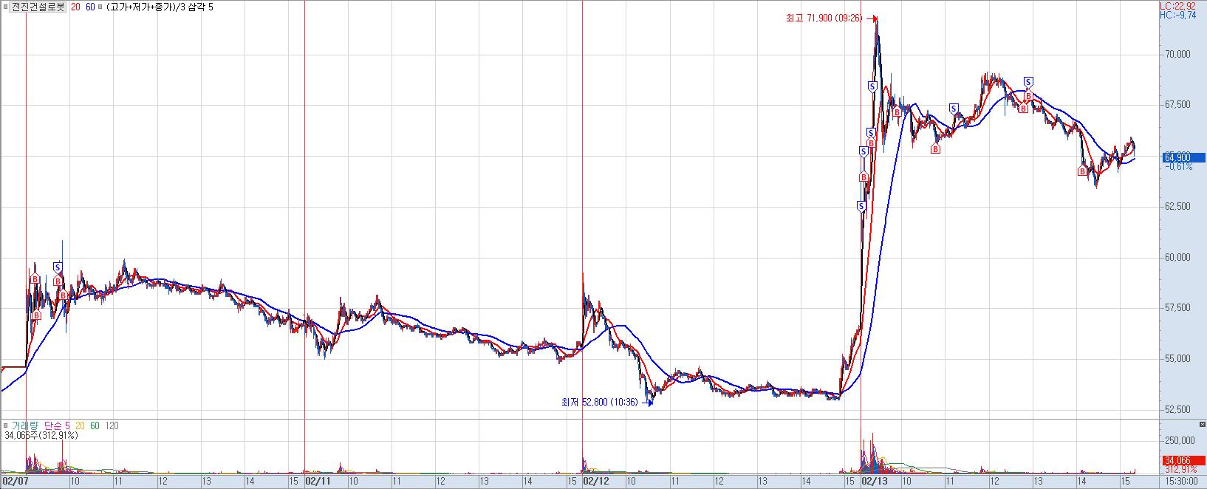Click the 02/13 date label on time axis
Screen dimensions: 1207x489
pos(876,480)
